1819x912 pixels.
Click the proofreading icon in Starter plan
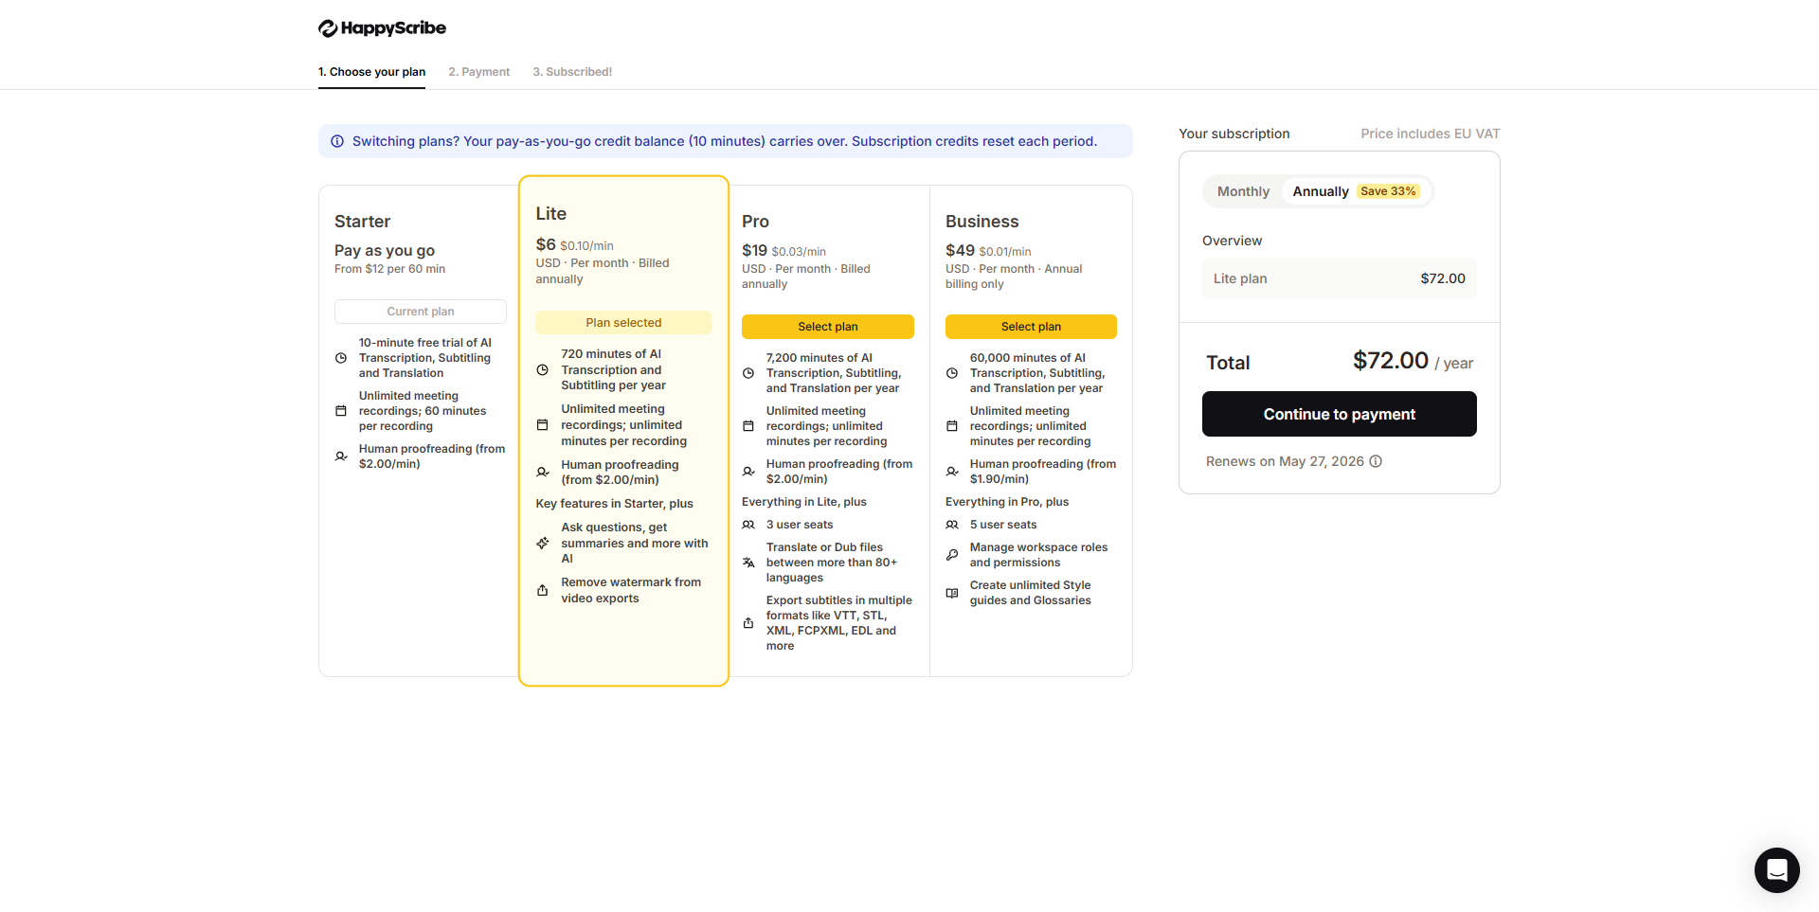(341, 456)
